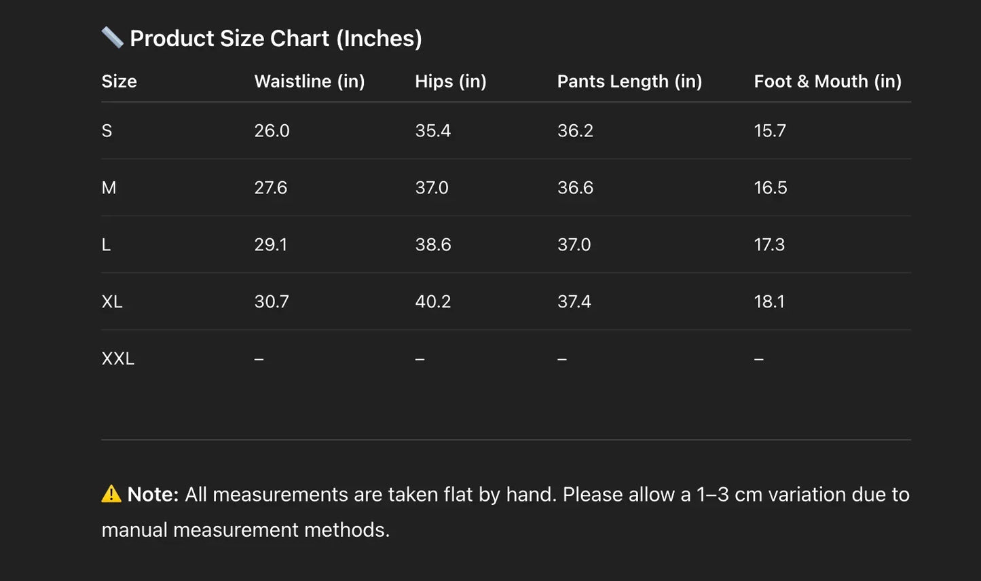Select the Size column header

tap(119, 81)
